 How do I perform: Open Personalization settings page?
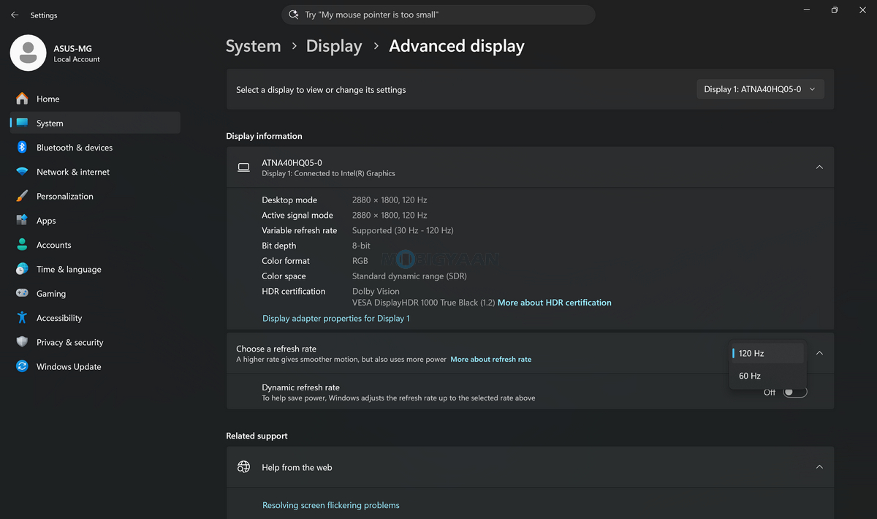(95, 196)
